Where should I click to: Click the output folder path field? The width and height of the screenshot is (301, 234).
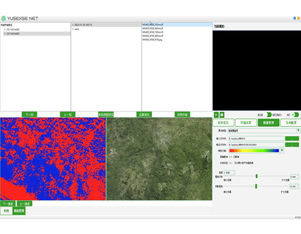[256, 145]
